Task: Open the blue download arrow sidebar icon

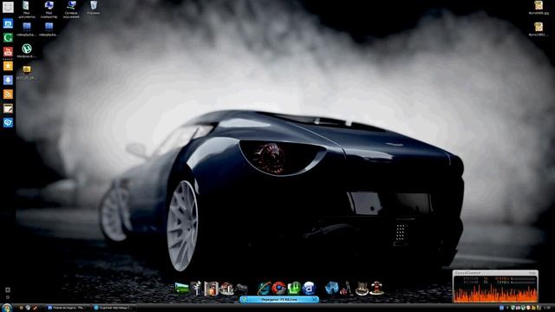Action: tap(8, 80)
